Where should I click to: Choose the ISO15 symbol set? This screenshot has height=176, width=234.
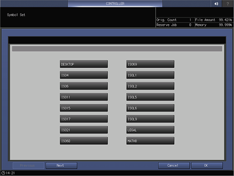(x=84, y=108)
